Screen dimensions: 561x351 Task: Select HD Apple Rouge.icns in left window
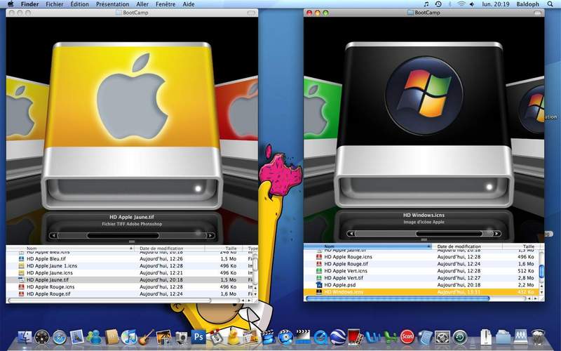point(129,287)
